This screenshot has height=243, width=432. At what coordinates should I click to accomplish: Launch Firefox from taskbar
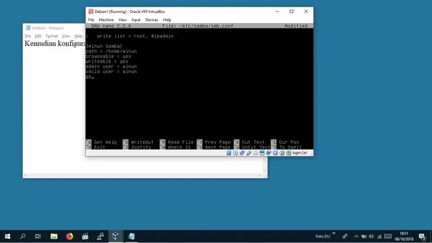pos(70,236)
